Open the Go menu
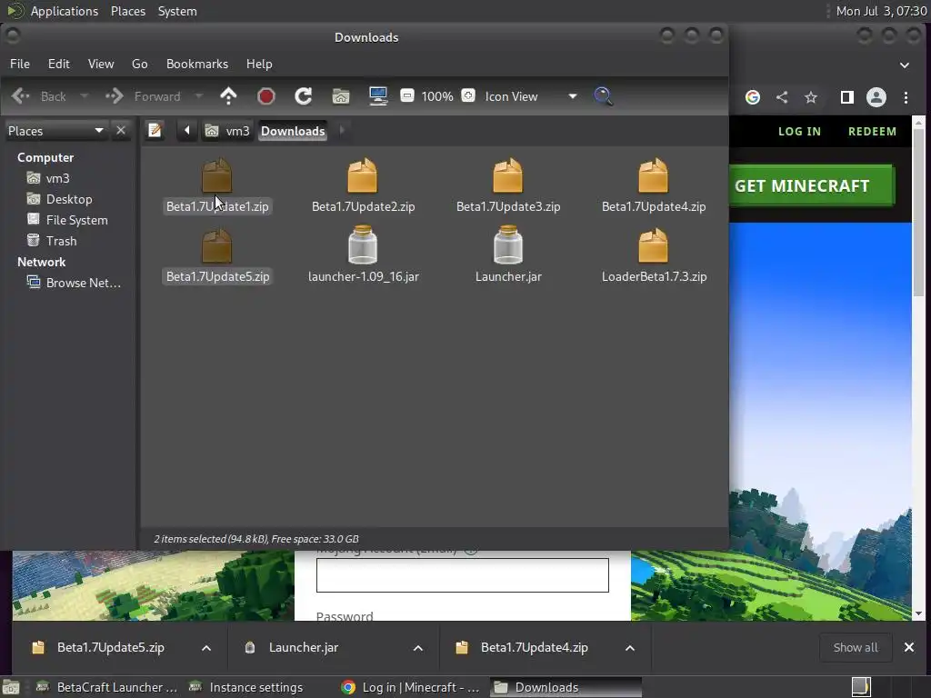The width and height of the screenshot is (931, 698). (x=139, y=64)
